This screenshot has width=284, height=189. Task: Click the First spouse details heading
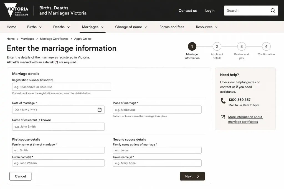(x=26, y=139)
